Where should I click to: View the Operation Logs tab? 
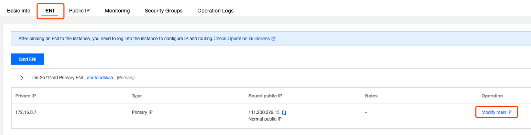tap(215, 11)
